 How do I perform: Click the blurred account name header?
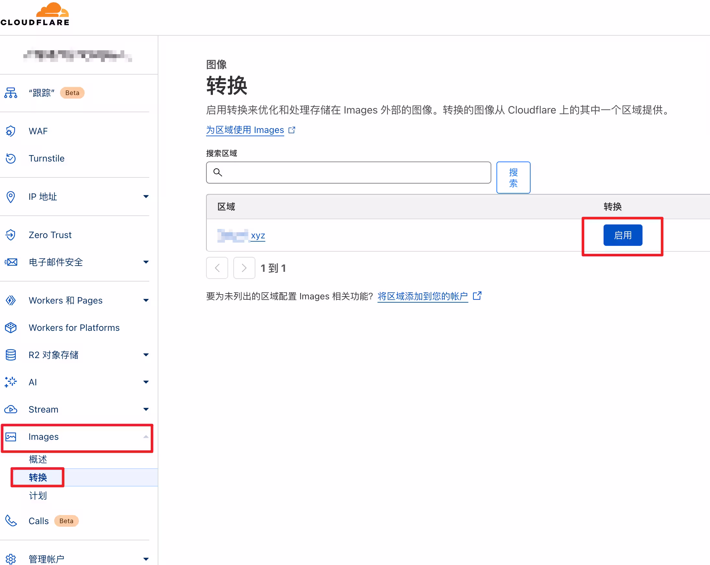pos(78,55)
